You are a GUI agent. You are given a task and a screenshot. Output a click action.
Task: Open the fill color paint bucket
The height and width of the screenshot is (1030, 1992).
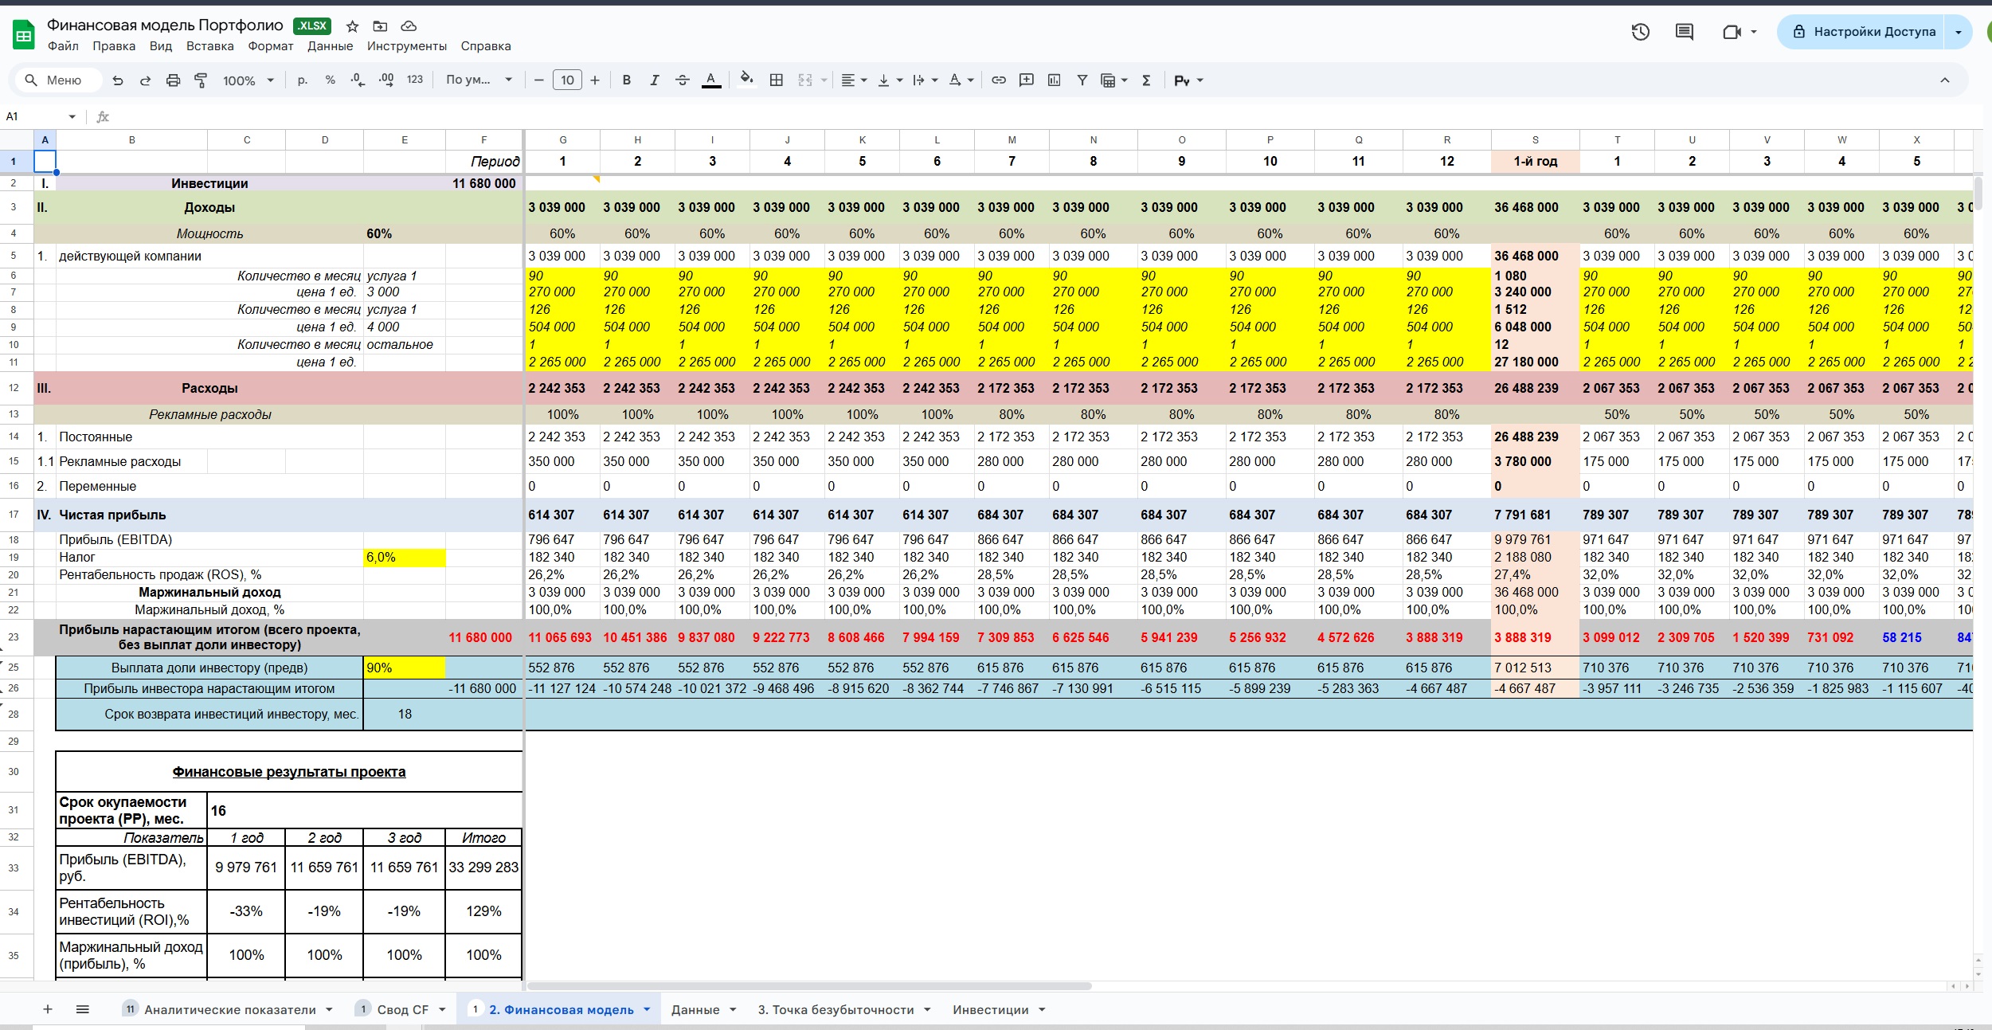(x=746, y=79)
